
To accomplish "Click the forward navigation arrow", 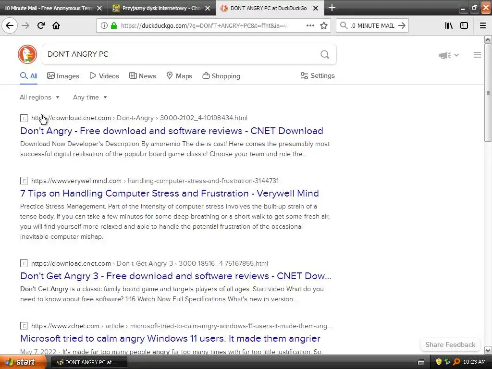I will pyautogui.click(x=25, y=25).
